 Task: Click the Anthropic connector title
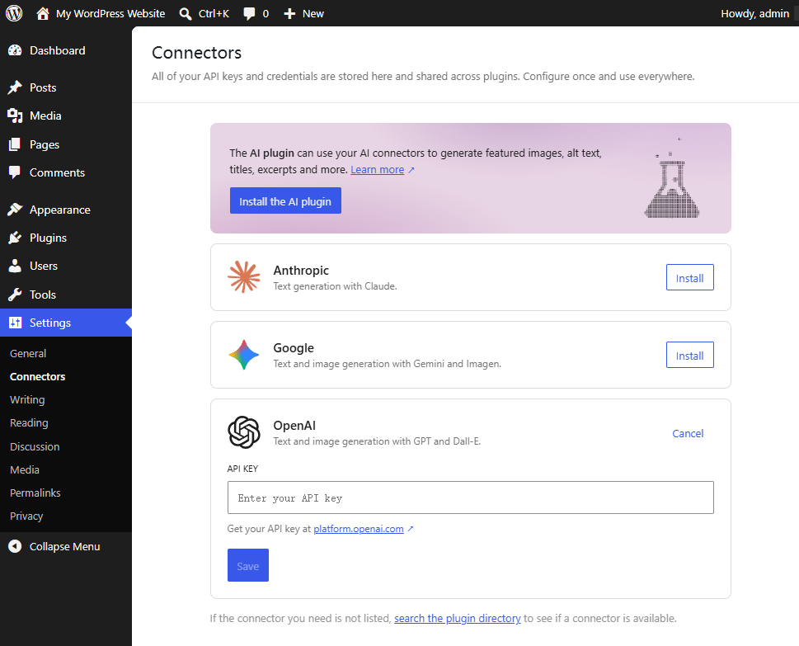tap(301, 271)
